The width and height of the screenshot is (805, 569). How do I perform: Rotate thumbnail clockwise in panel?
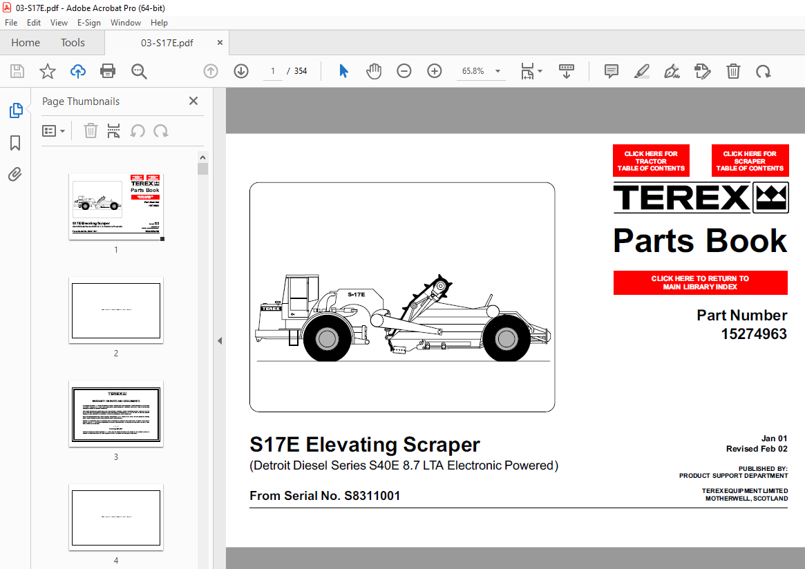tap(161, 131)
